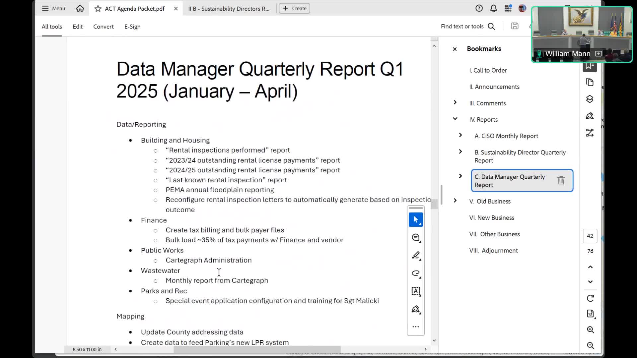This screenshot has width=637, height=358.
Task: Select the arrow selection tool
Action: tap(416, 220)
